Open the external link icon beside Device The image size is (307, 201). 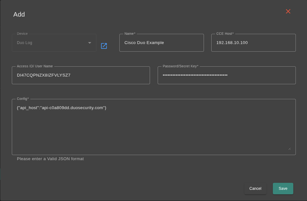[x=104, y=46]
